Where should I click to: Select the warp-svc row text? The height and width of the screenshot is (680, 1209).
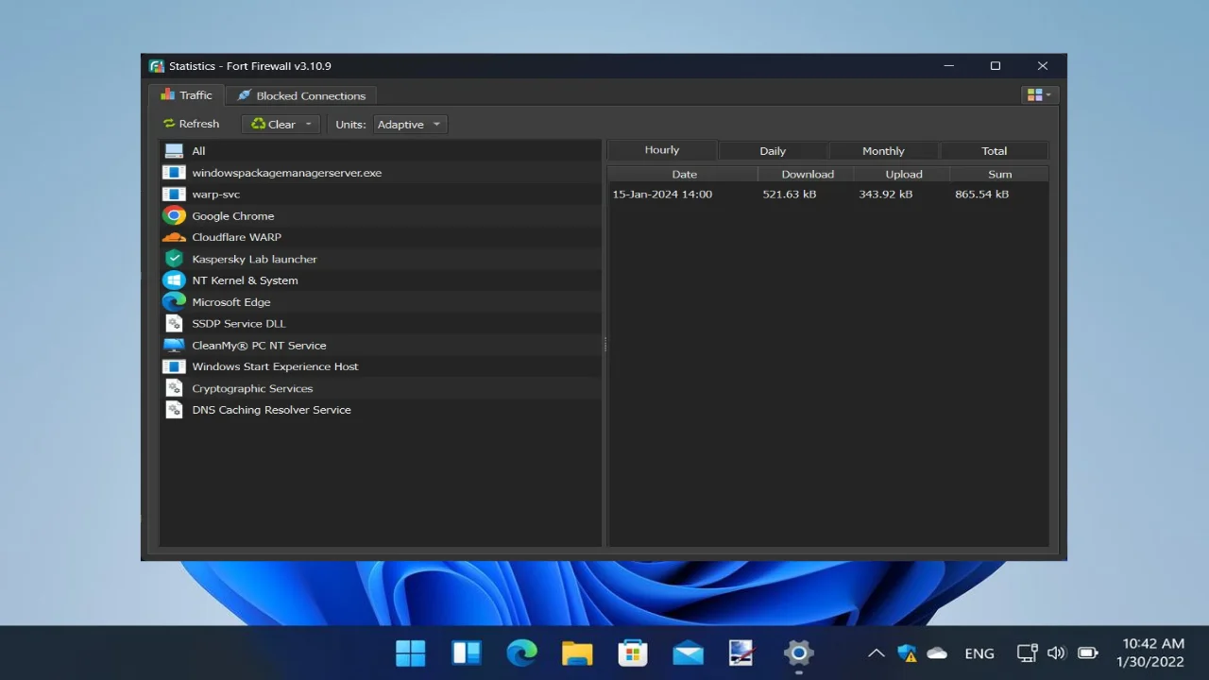click(216, 195)
